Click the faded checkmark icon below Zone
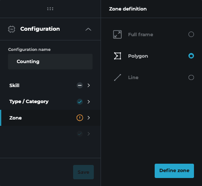Image resolution: width=202 pixels, height=186 pixels. click(80, 134)
